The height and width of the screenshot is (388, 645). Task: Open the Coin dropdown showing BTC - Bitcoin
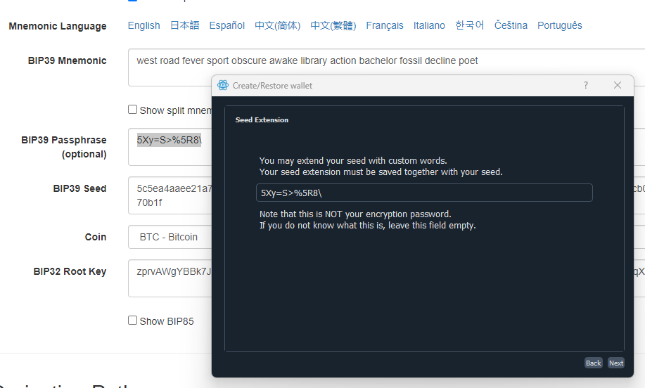coord(170,237)
